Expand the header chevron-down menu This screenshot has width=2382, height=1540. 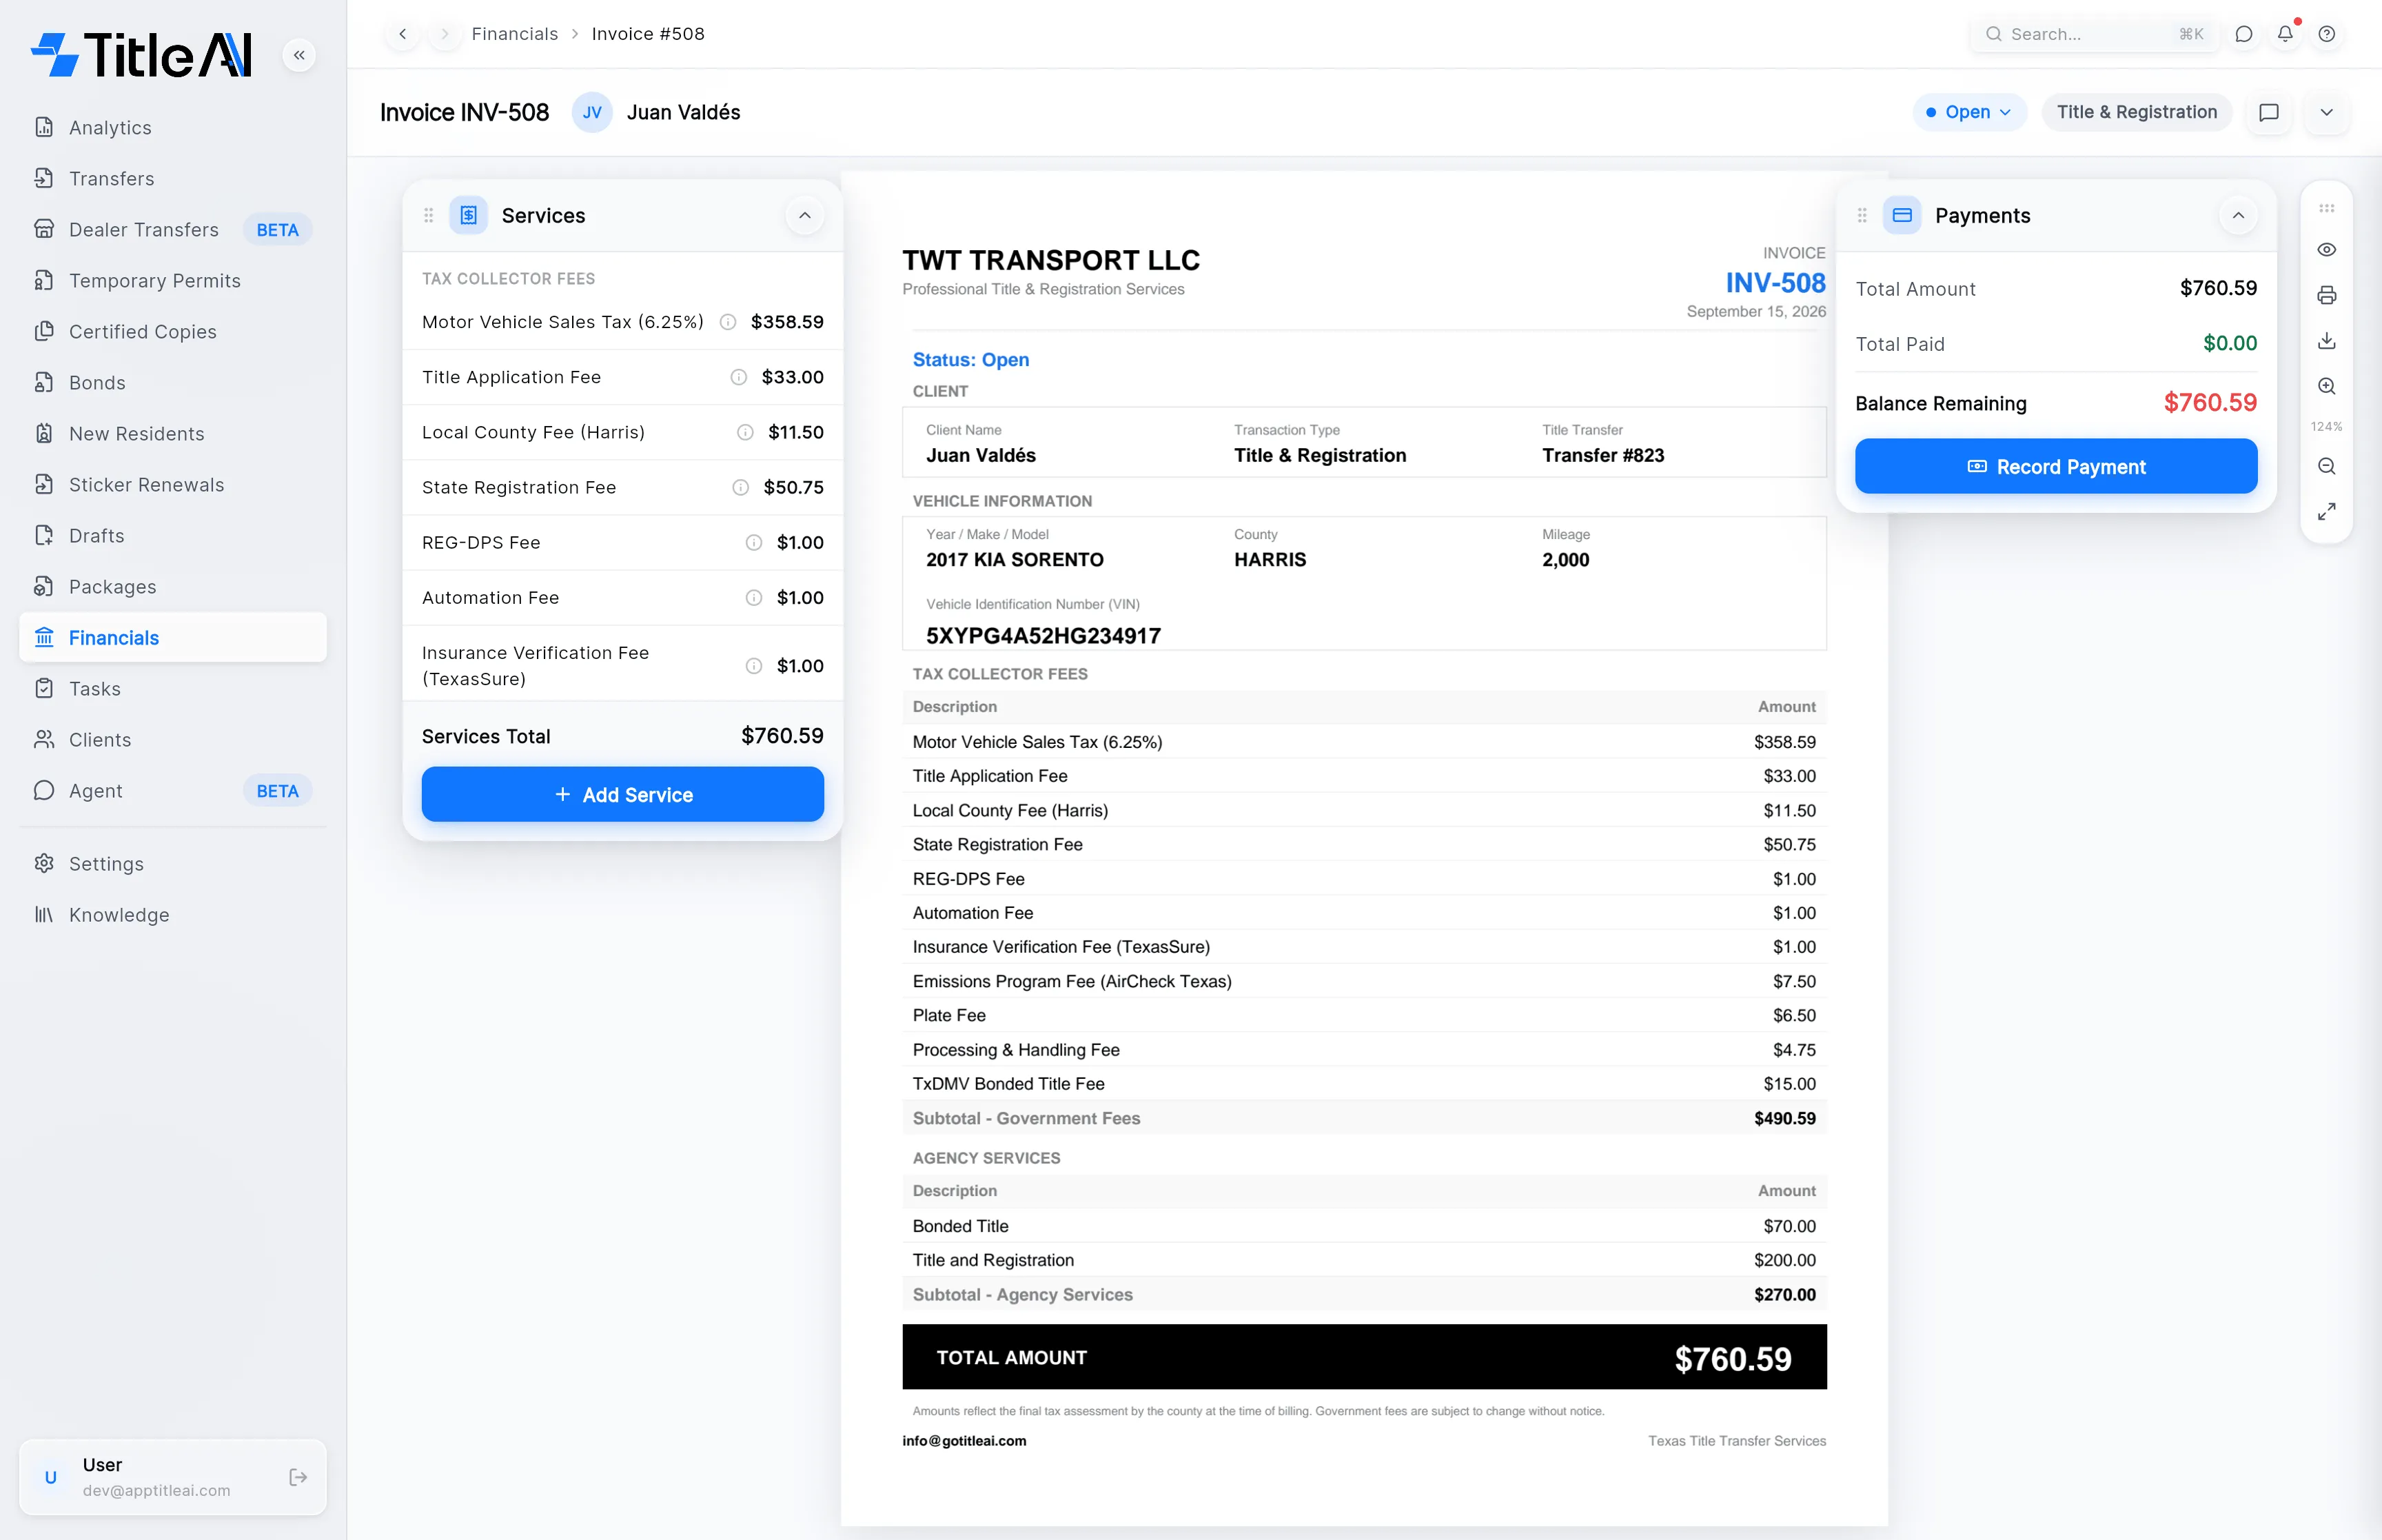[2327, 112]
